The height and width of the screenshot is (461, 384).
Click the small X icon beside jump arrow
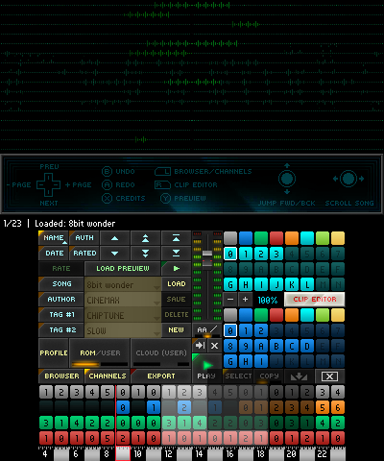[x=215, y=346]
